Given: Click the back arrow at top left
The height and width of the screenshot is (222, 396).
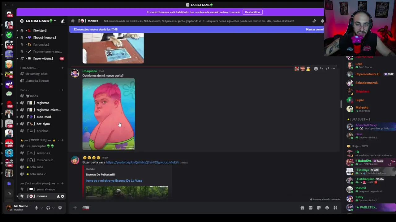Looking at the screenshot, I should [x=6, y=5].
